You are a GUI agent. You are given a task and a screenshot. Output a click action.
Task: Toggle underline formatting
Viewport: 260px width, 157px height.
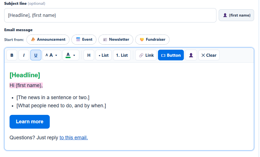(x=36, y=55)
